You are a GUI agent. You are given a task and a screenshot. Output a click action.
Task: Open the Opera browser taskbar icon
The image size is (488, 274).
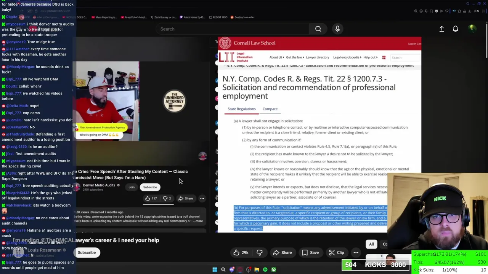click(240, 269)
